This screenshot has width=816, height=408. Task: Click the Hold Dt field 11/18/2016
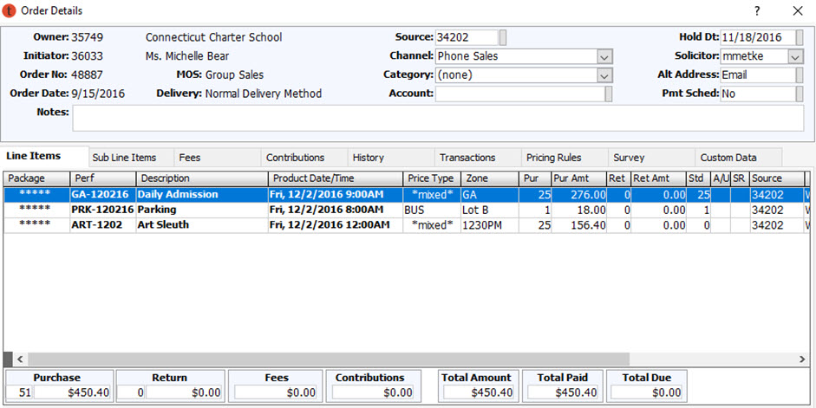coord(758,37)
